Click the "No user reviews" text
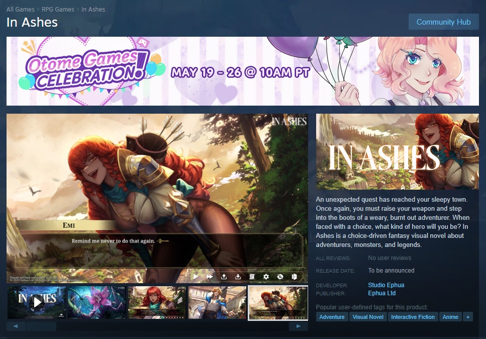 (390, 258)
